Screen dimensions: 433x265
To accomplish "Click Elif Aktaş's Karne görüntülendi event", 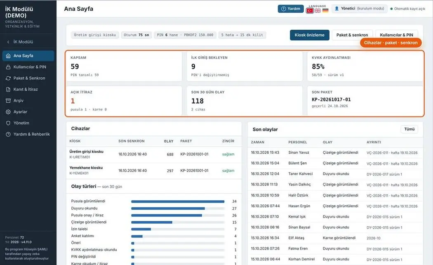I will point(339,238).
